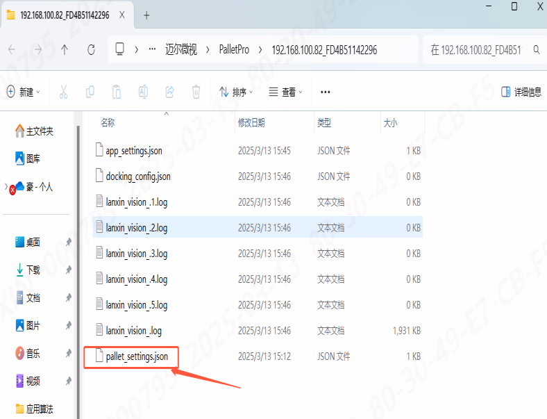Open the hidden path ellipsis in address bar
547x419 pixels.
[x=152, y=49]
